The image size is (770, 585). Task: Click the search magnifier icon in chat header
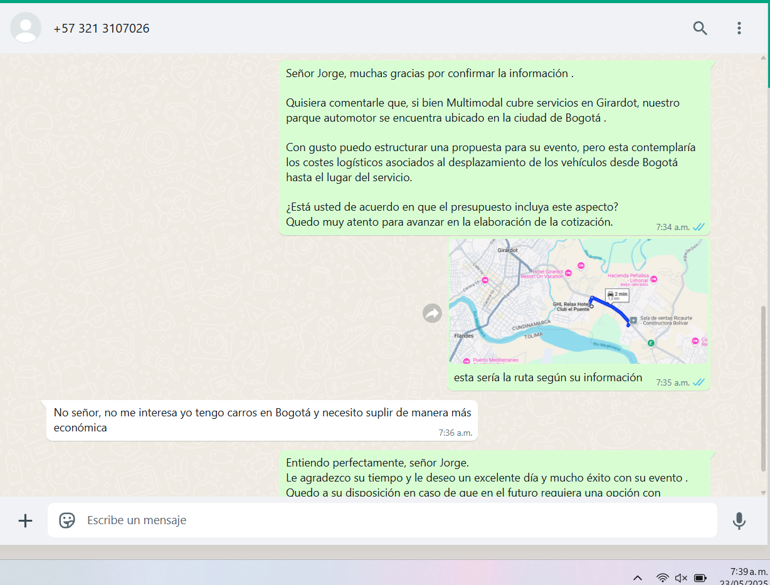point(700,28)
